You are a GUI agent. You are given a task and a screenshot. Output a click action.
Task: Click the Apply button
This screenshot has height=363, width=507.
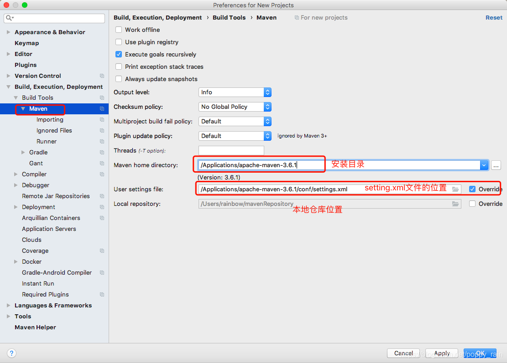click(442, 353)
